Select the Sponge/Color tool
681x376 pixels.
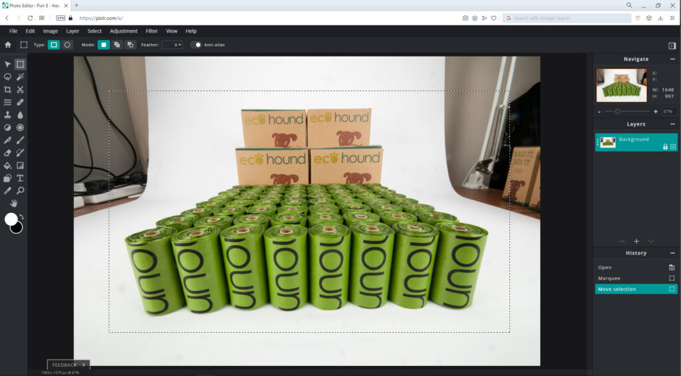[x=20, y=128]
